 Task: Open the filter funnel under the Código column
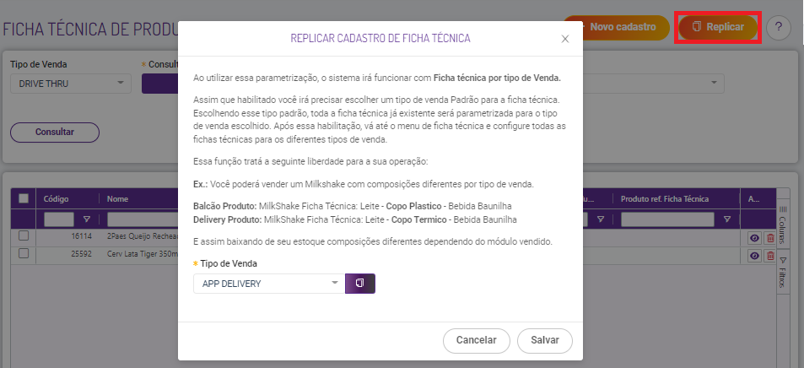pyautogui.click(x=86, y=219)
